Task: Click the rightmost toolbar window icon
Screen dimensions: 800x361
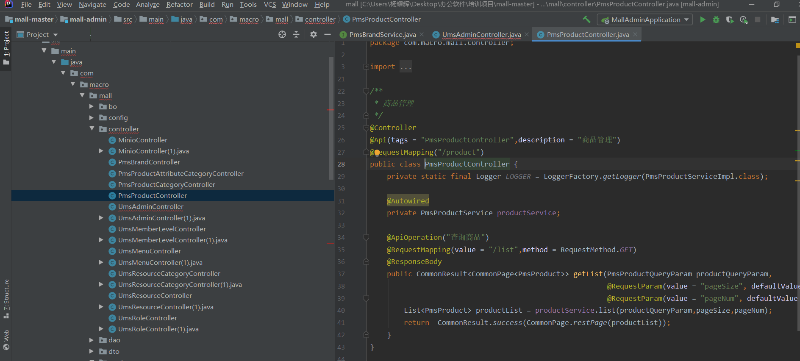Action: coord(792,19)
